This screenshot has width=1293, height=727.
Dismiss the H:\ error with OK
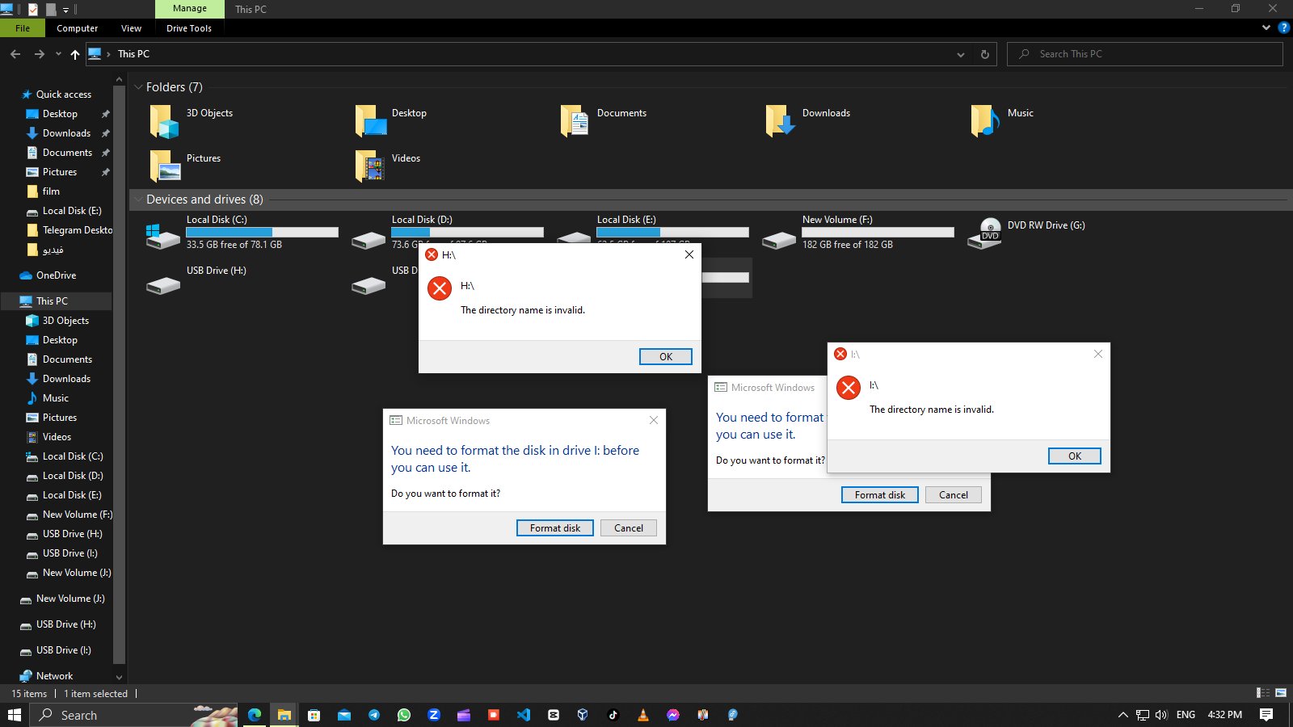(665, 356)
